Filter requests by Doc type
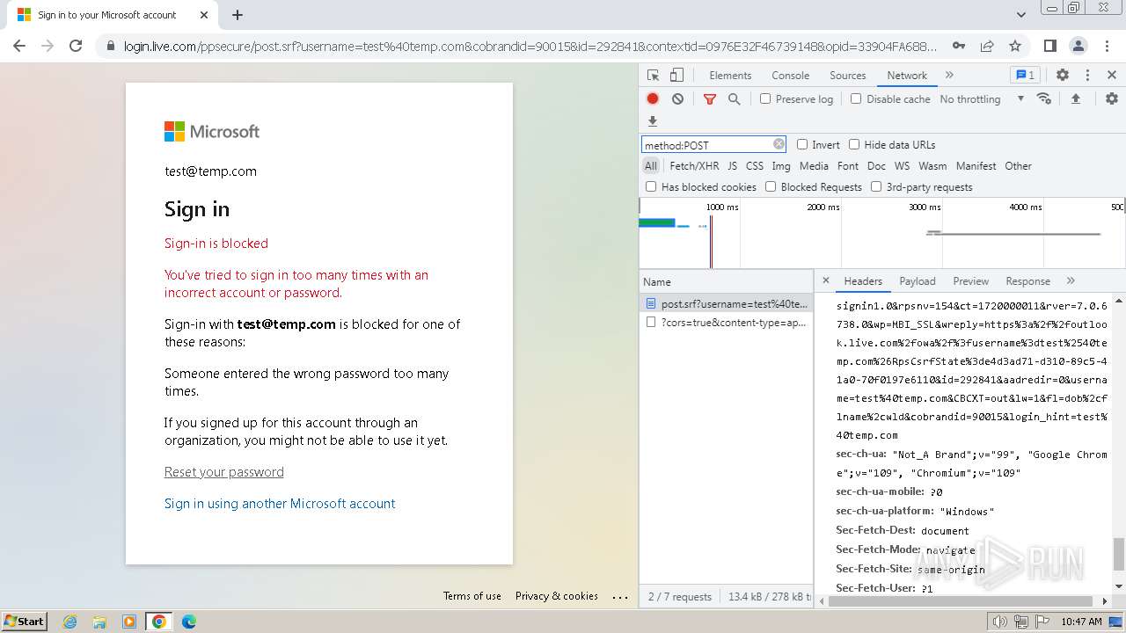The image size is (1126, 633). (876, 165)
